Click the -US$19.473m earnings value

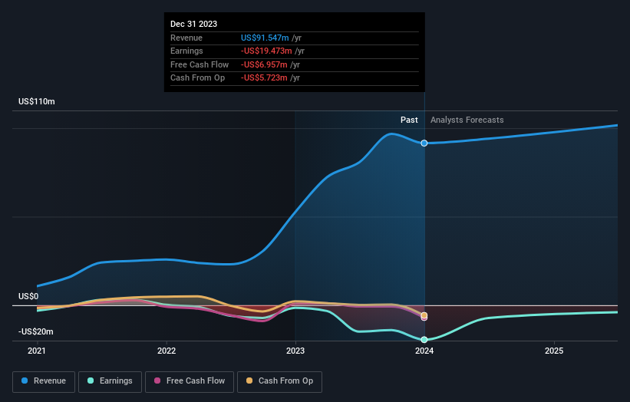click(266, 51)
